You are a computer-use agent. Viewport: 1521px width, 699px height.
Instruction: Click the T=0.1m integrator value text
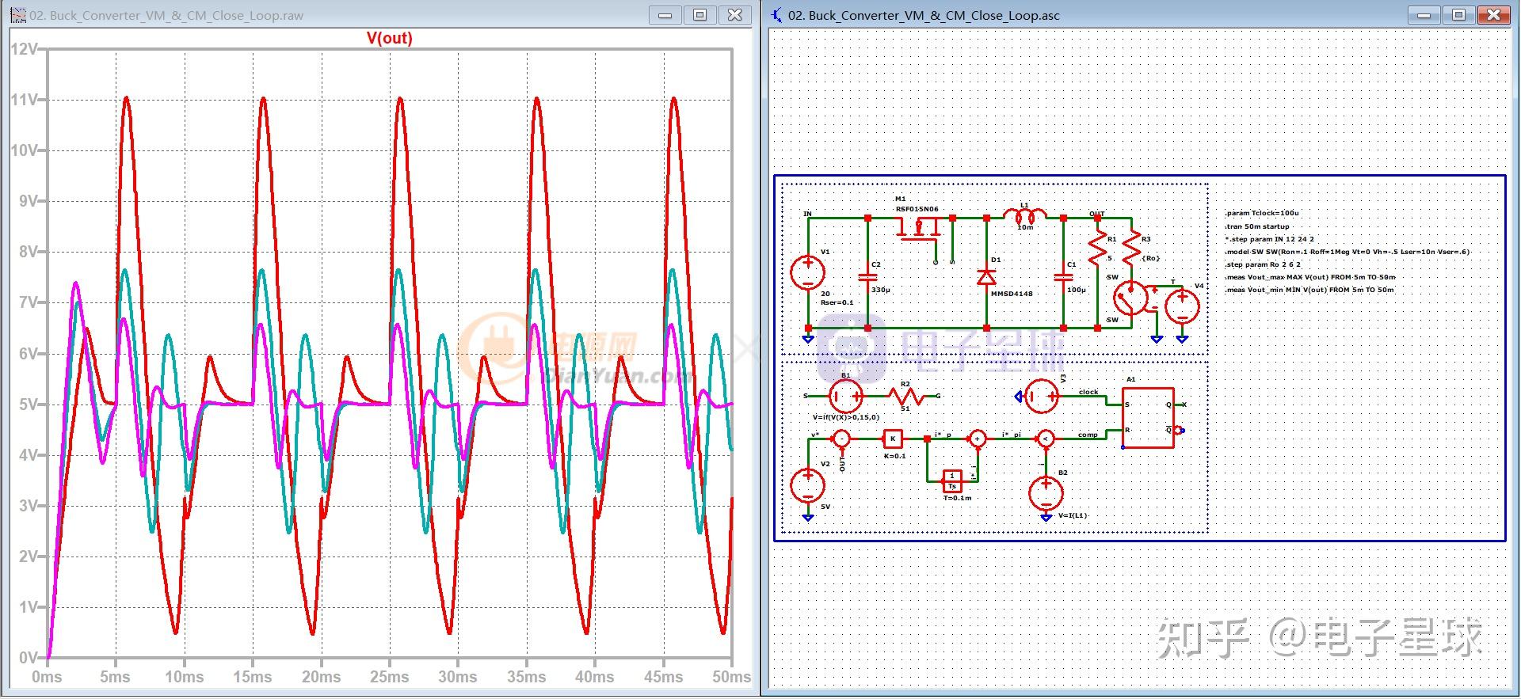pos(957,498)
